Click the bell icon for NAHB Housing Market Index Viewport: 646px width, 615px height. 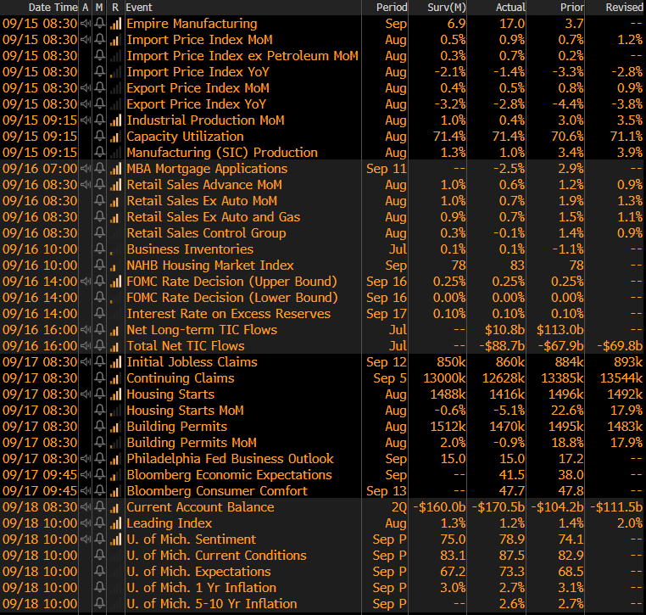(99, 265)
